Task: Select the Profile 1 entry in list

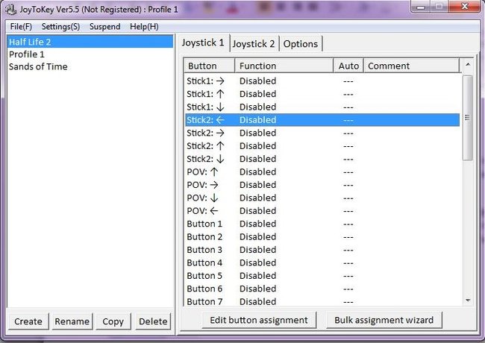Action: coord(90,54)
